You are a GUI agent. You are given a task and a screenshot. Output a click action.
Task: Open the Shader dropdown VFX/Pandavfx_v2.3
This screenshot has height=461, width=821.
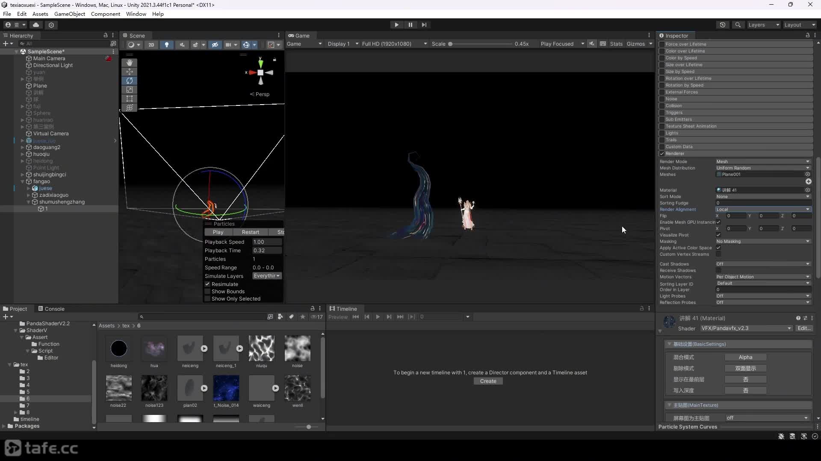click(x=746, y=328)
